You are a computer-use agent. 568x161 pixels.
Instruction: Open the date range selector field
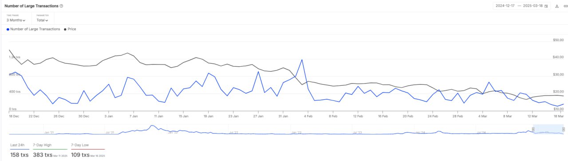tap(521, 6)
